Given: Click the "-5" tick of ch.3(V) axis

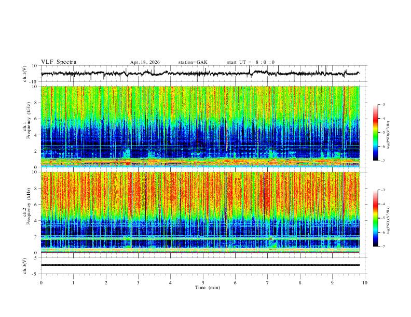Looking at the screenshot, I should (x=35, y=274).
